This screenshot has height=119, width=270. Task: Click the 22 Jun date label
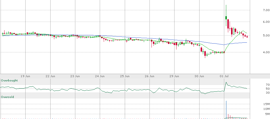click(x=51, y=76)
